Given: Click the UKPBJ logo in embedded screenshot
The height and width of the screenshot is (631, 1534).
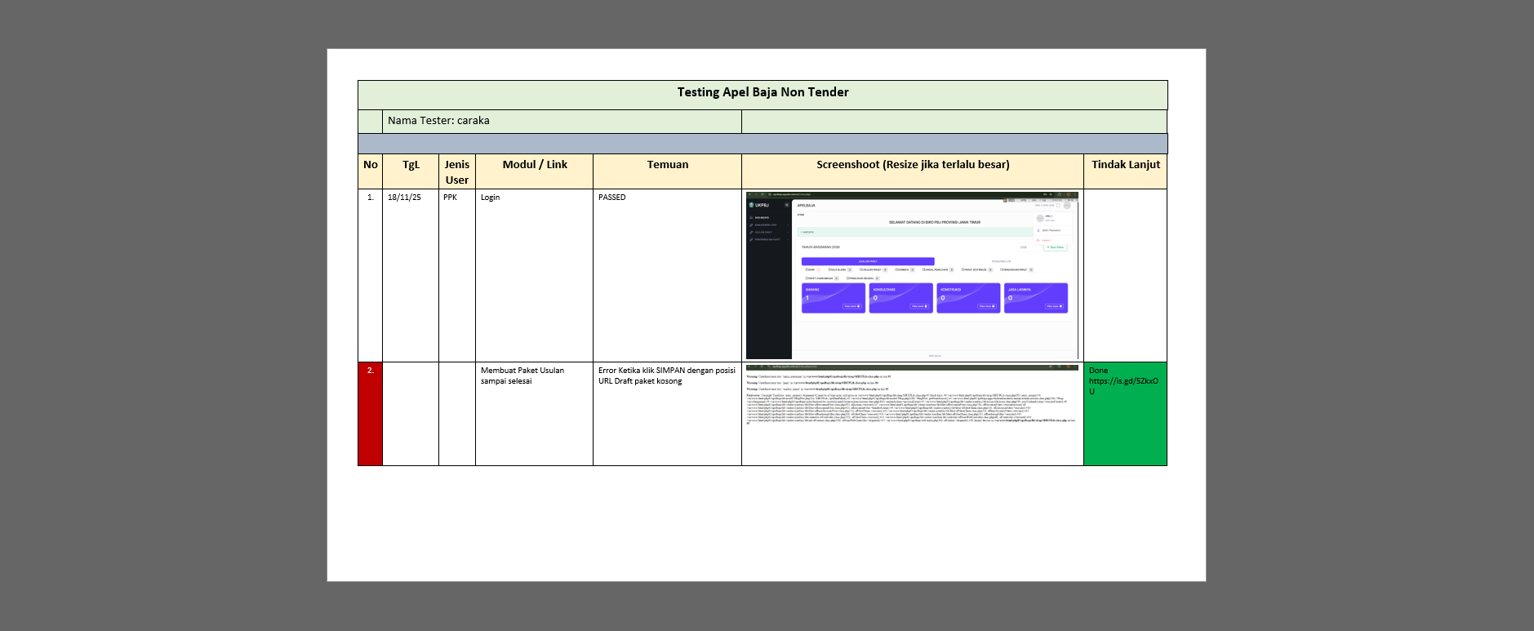Looking at the screenshot, I should (752, 205).
